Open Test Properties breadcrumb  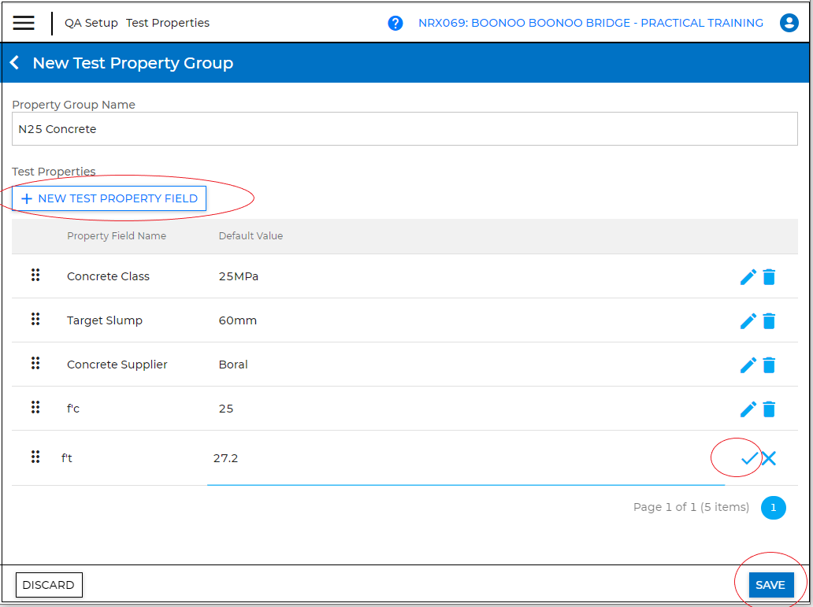click(x=168, y=23)
